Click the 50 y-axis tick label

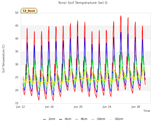coord(17,13)
